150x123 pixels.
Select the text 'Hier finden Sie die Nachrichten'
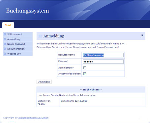pos(55,95)
